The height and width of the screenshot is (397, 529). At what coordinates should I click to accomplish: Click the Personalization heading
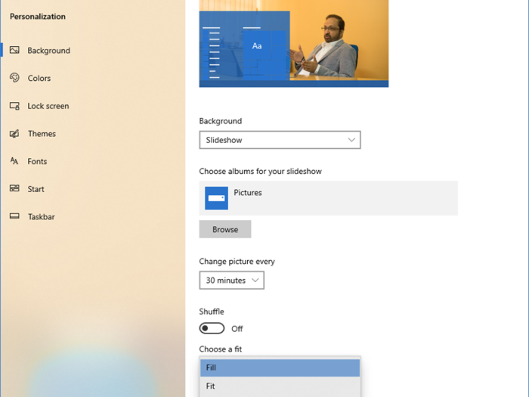point(37,16)
